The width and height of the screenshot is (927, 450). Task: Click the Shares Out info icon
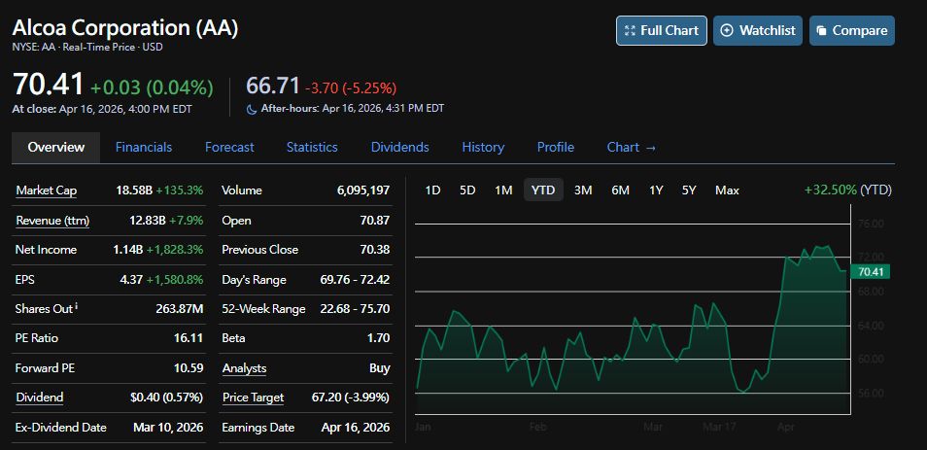click(x=77, y=307)
